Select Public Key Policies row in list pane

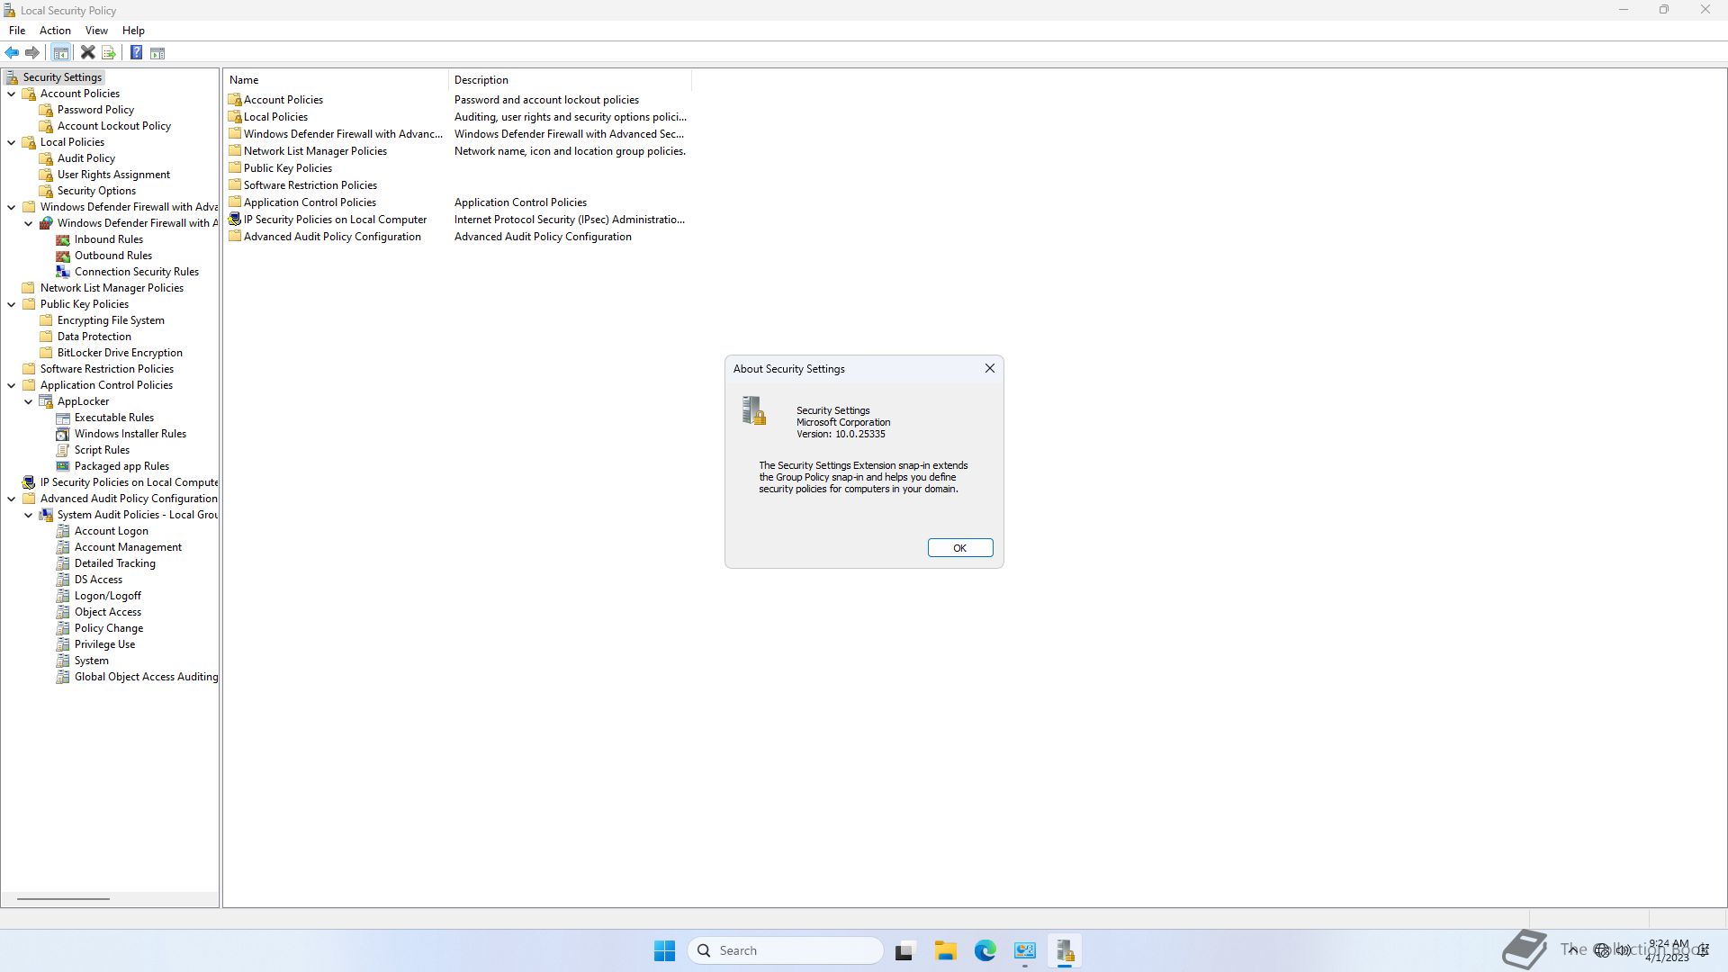point(457,168)
